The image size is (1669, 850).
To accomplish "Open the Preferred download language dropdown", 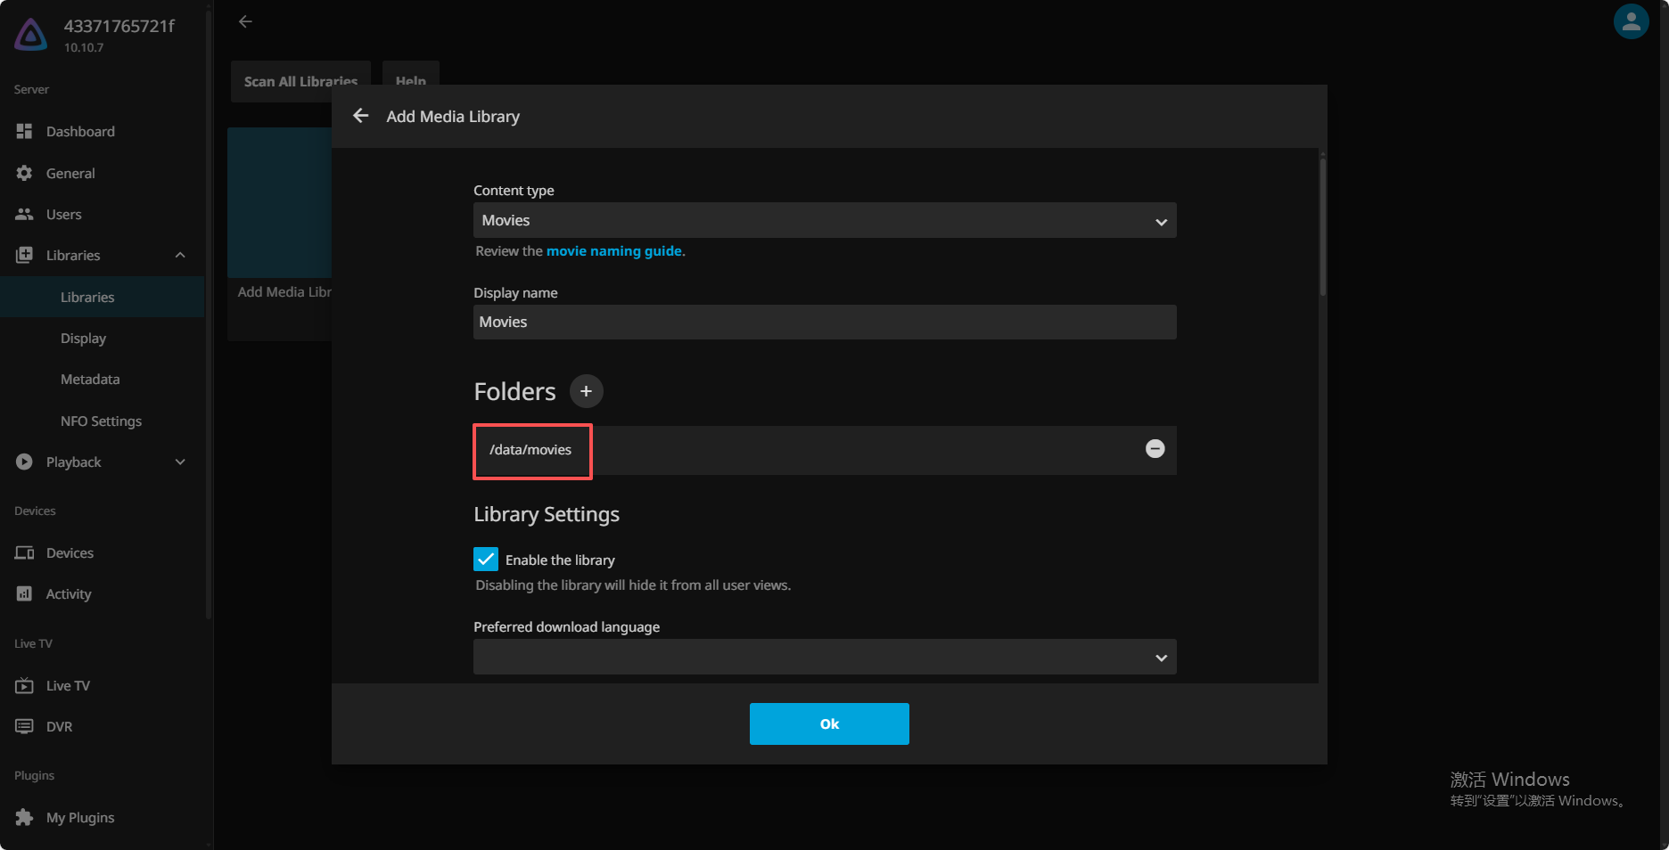I will tap(825, 657).
